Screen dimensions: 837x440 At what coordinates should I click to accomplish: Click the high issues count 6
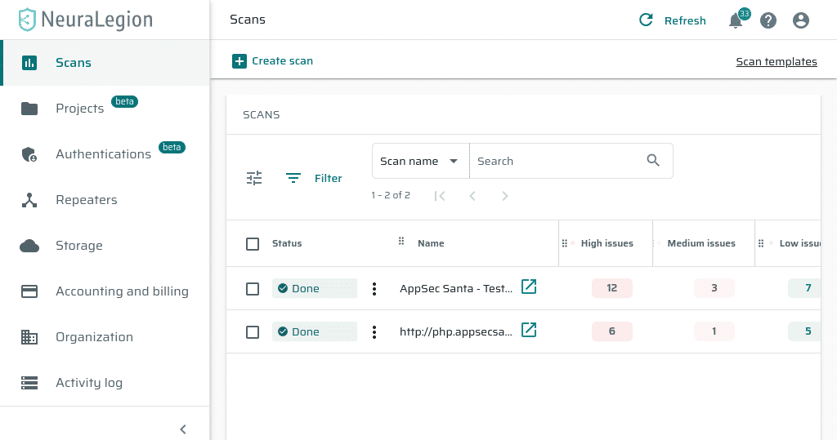point(611,331)
